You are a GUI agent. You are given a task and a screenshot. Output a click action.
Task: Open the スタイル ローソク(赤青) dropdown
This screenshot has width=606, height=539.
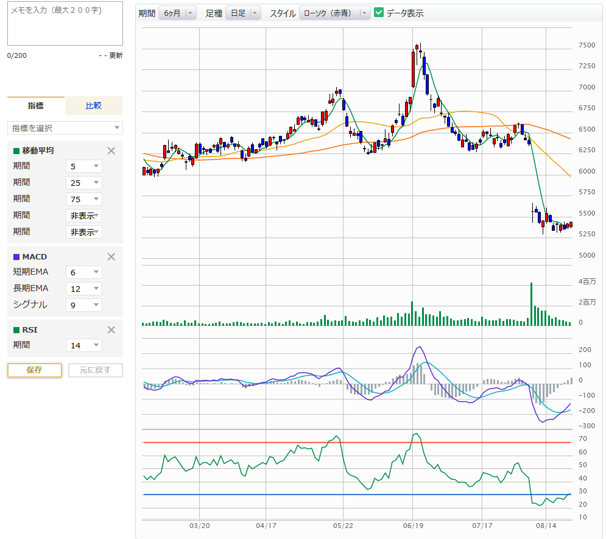pos(335,13)
